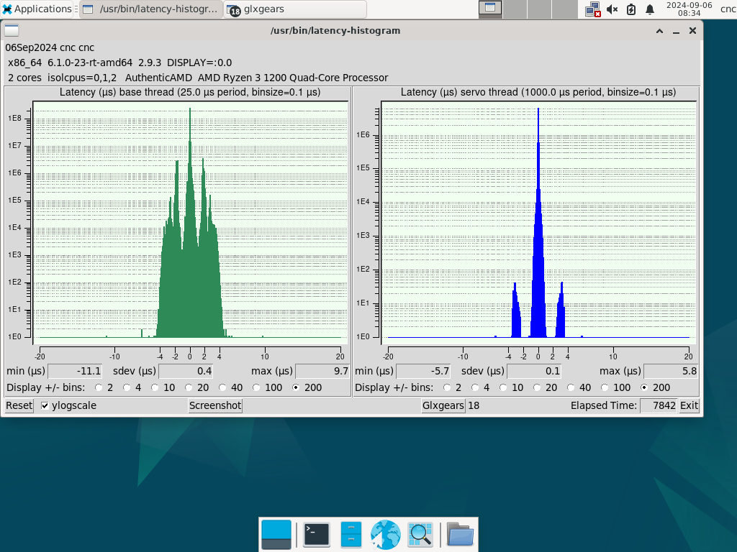Select base thread display bins 40
Viewport: 737px width, 552px height.
pos(223,387)
